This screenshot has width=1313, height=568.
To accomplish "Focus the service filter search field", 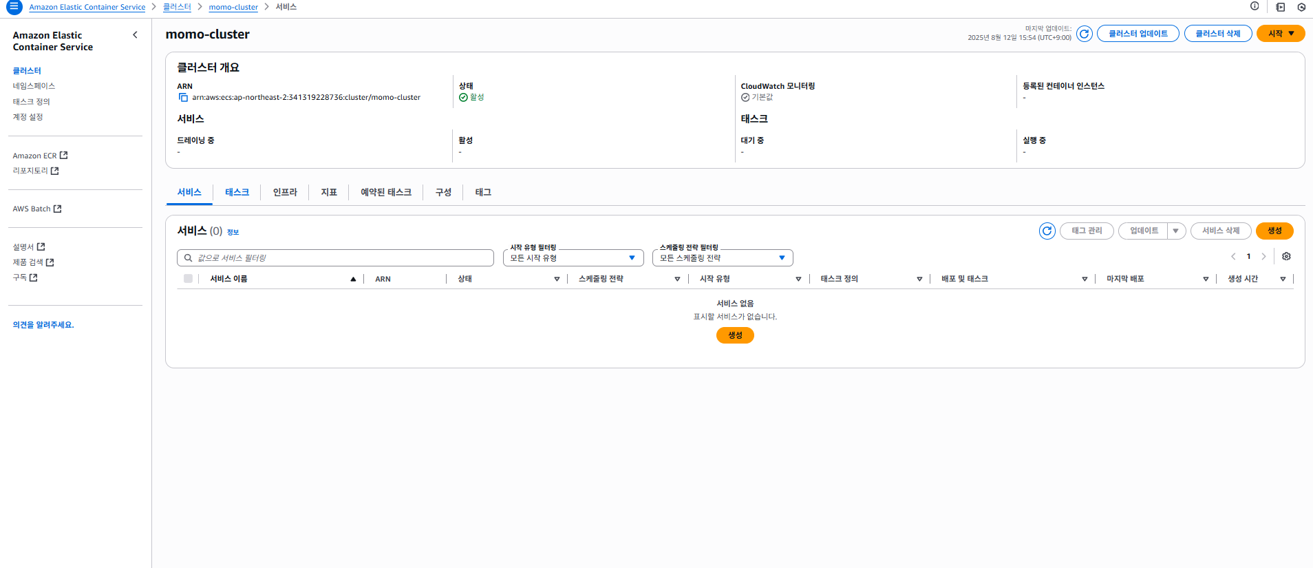I will [335, 258].
